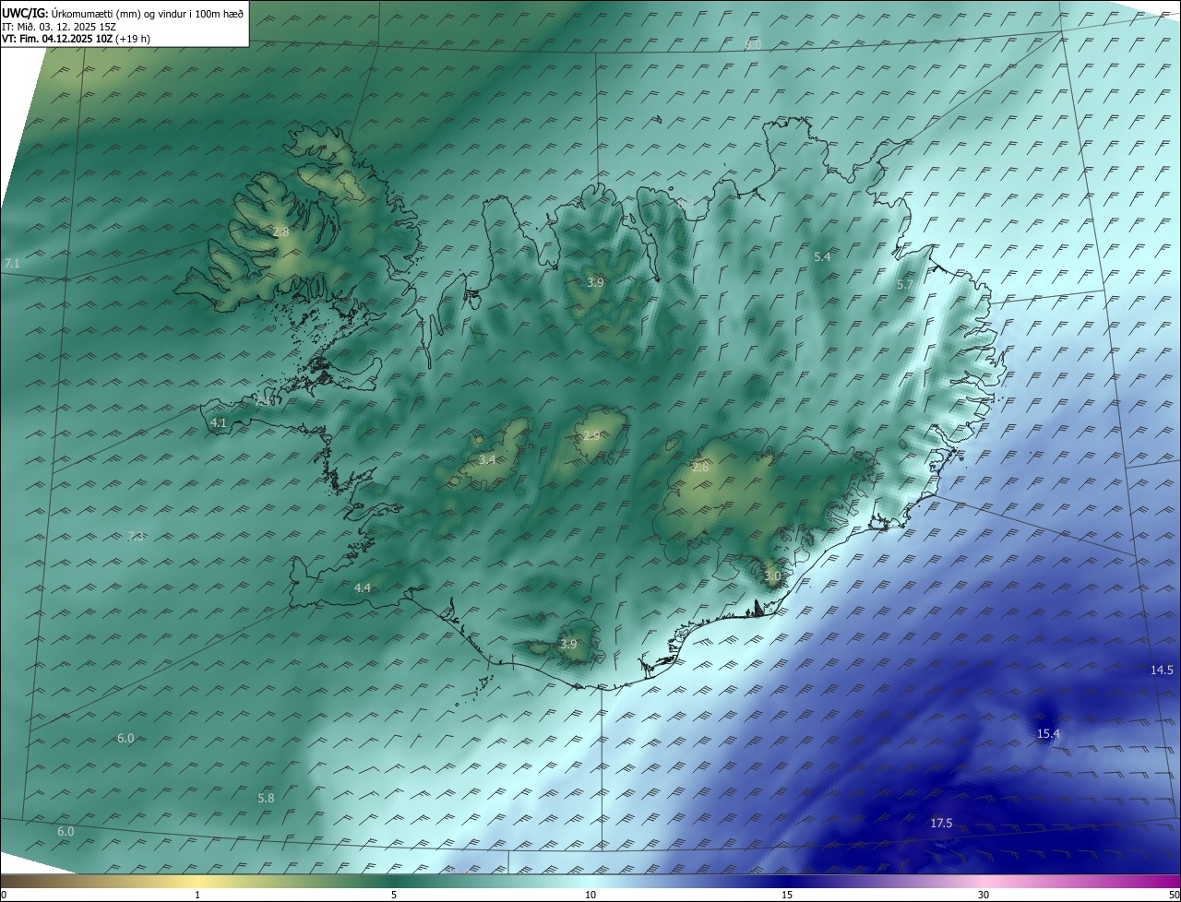
Task: Click the 4.4 value on Reykjanes
Action: point(363,588)
